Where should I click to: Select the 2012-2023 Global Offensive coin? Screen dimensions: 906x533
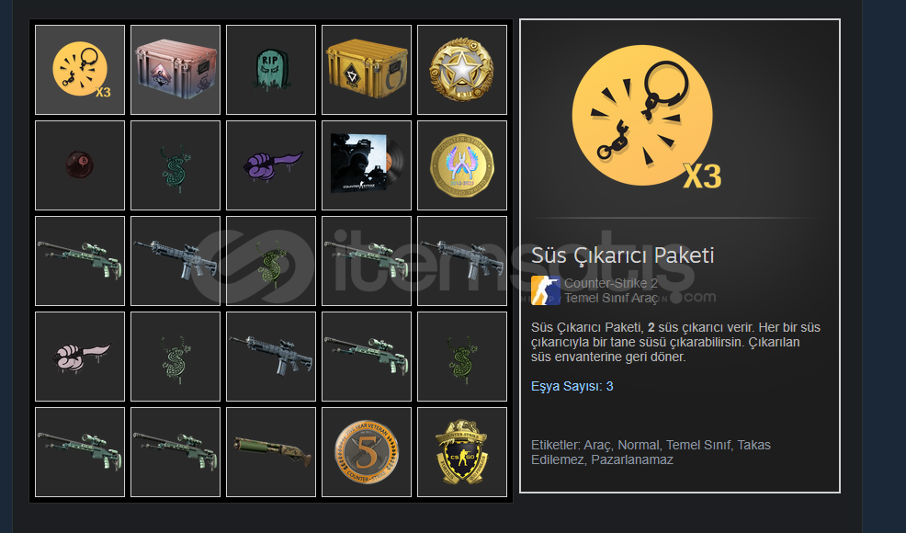tap(462, 165)
